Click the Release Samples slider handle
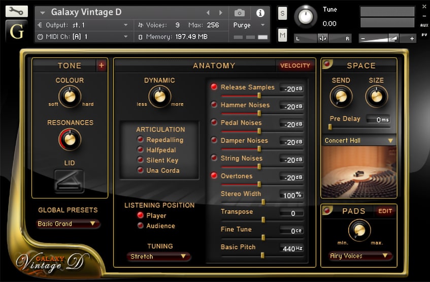This screenshot has height=282, width=430. [259, 96]
